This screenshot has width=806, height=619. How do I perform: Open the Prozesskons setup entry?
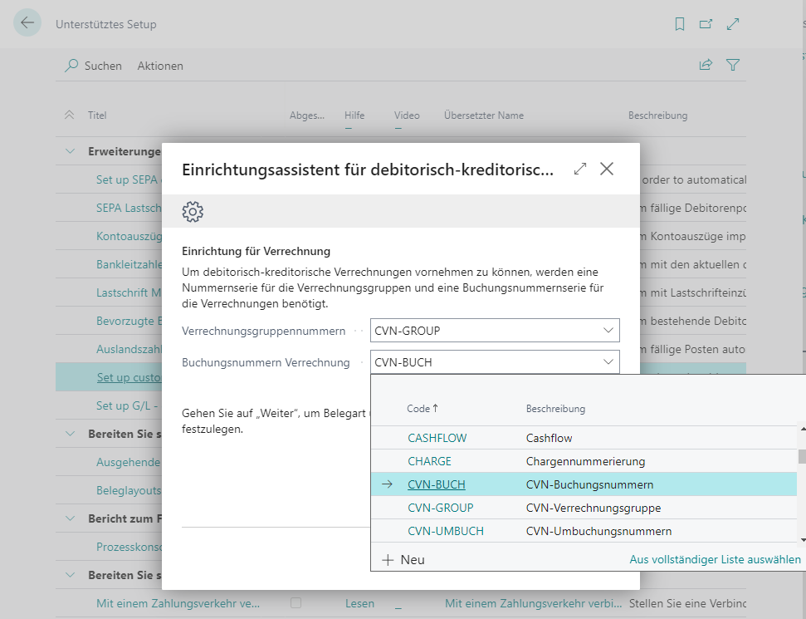tap(129, 547)
